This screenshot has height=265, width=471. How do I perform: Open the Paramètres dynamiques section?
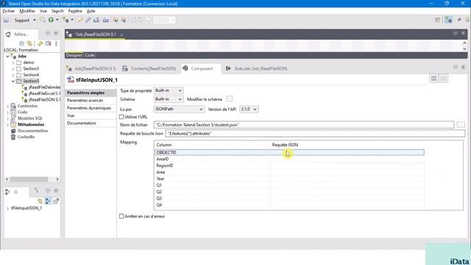[x=91, y=108]
